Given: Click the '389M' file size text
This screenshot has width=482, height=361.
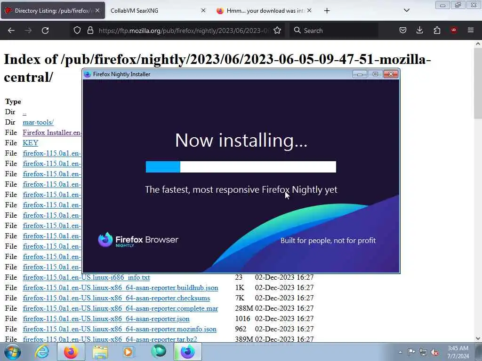Looking at the screenshot, I should click(x=244, y=339).
